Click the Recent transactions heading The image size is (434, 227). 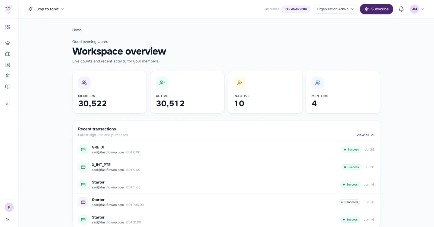[x=97, y=129]
